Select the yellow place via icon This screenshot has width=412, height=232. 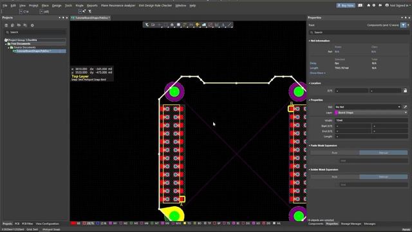coord(198,24)
